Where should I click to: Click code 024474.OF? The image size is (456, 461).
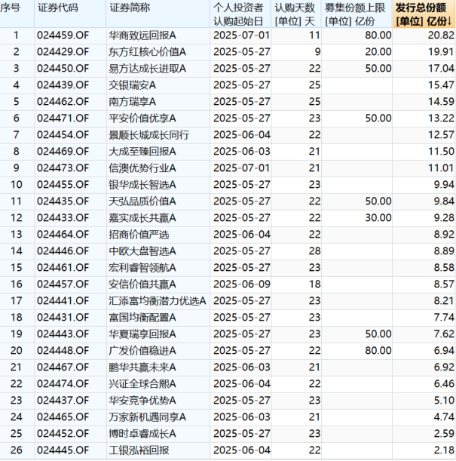pos(63,384)
